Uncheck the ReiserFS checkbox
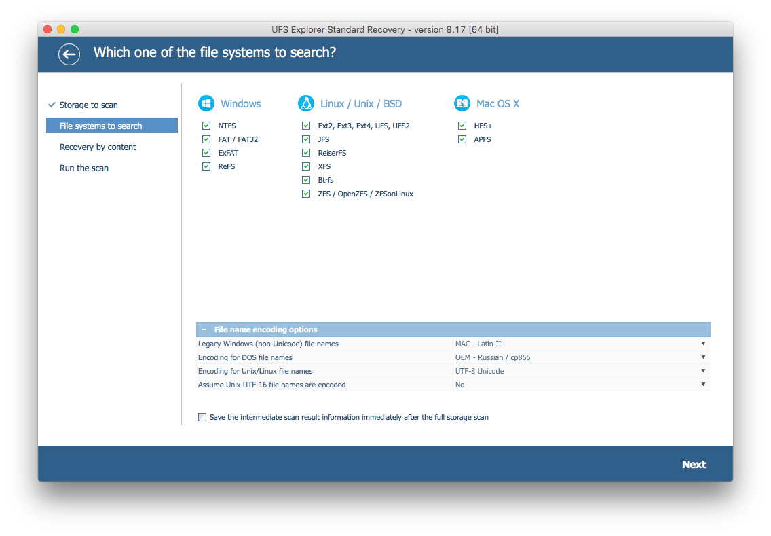Viewport: 771px width, 536px height. tap(306, 153)
